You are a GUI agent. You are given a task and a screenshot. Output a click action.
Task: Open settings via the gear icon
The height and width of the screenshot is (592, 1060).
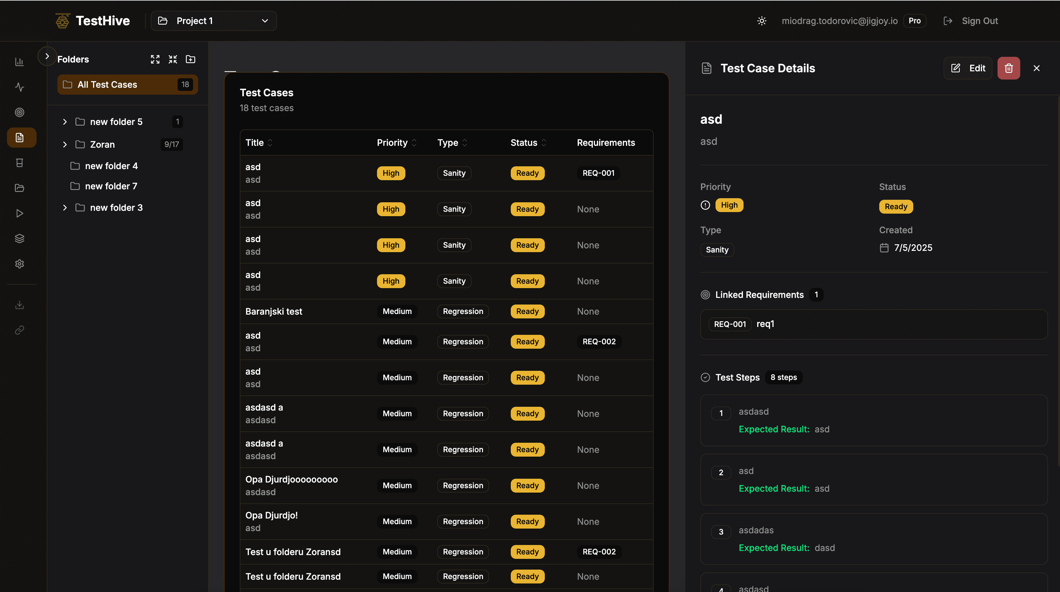[19, 264]
